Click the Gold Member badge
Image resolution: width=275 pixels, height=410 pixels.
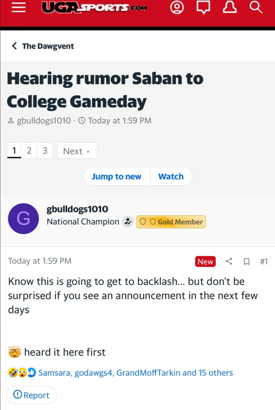[x=171, y=222]
